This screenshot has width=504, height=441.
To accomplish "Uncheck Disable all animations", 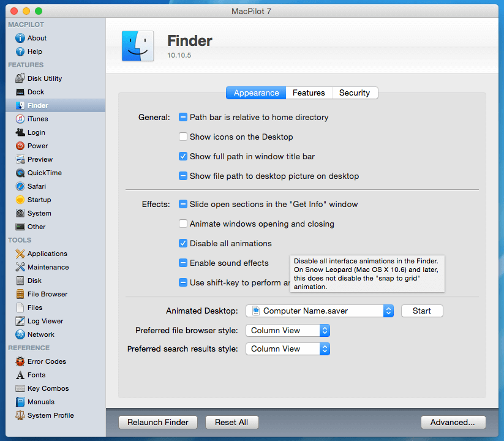I will pos(183,244).
